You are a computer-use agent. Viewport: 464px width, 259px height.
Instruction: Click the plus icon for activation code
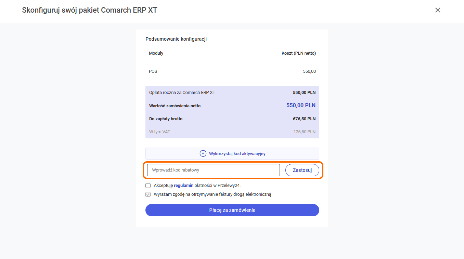click(x=203, y=153)
